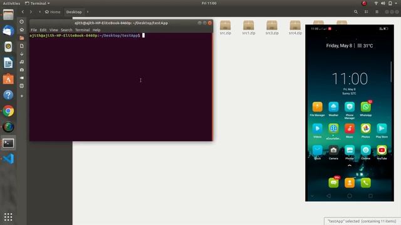This screenshot has width=401, height=225.
Task: Open LibreOffice Writer from dock
Action: [8, 63]
